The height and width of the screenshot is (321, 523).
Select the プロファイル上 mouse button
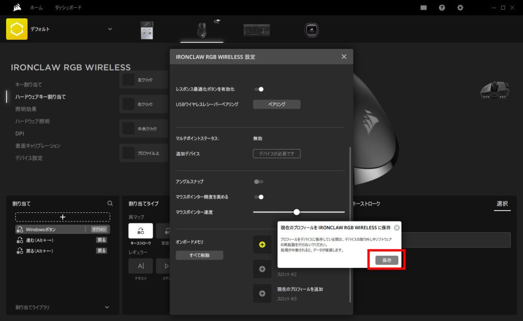click(x=145, y=153)
